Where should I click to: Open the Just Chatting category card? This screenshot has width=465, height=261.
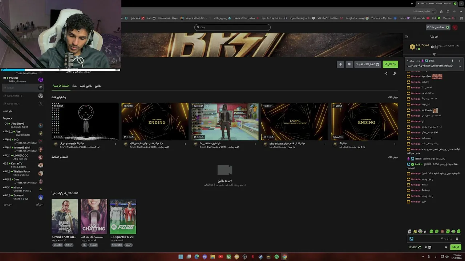pyautogui.click(x=94, y=216)
